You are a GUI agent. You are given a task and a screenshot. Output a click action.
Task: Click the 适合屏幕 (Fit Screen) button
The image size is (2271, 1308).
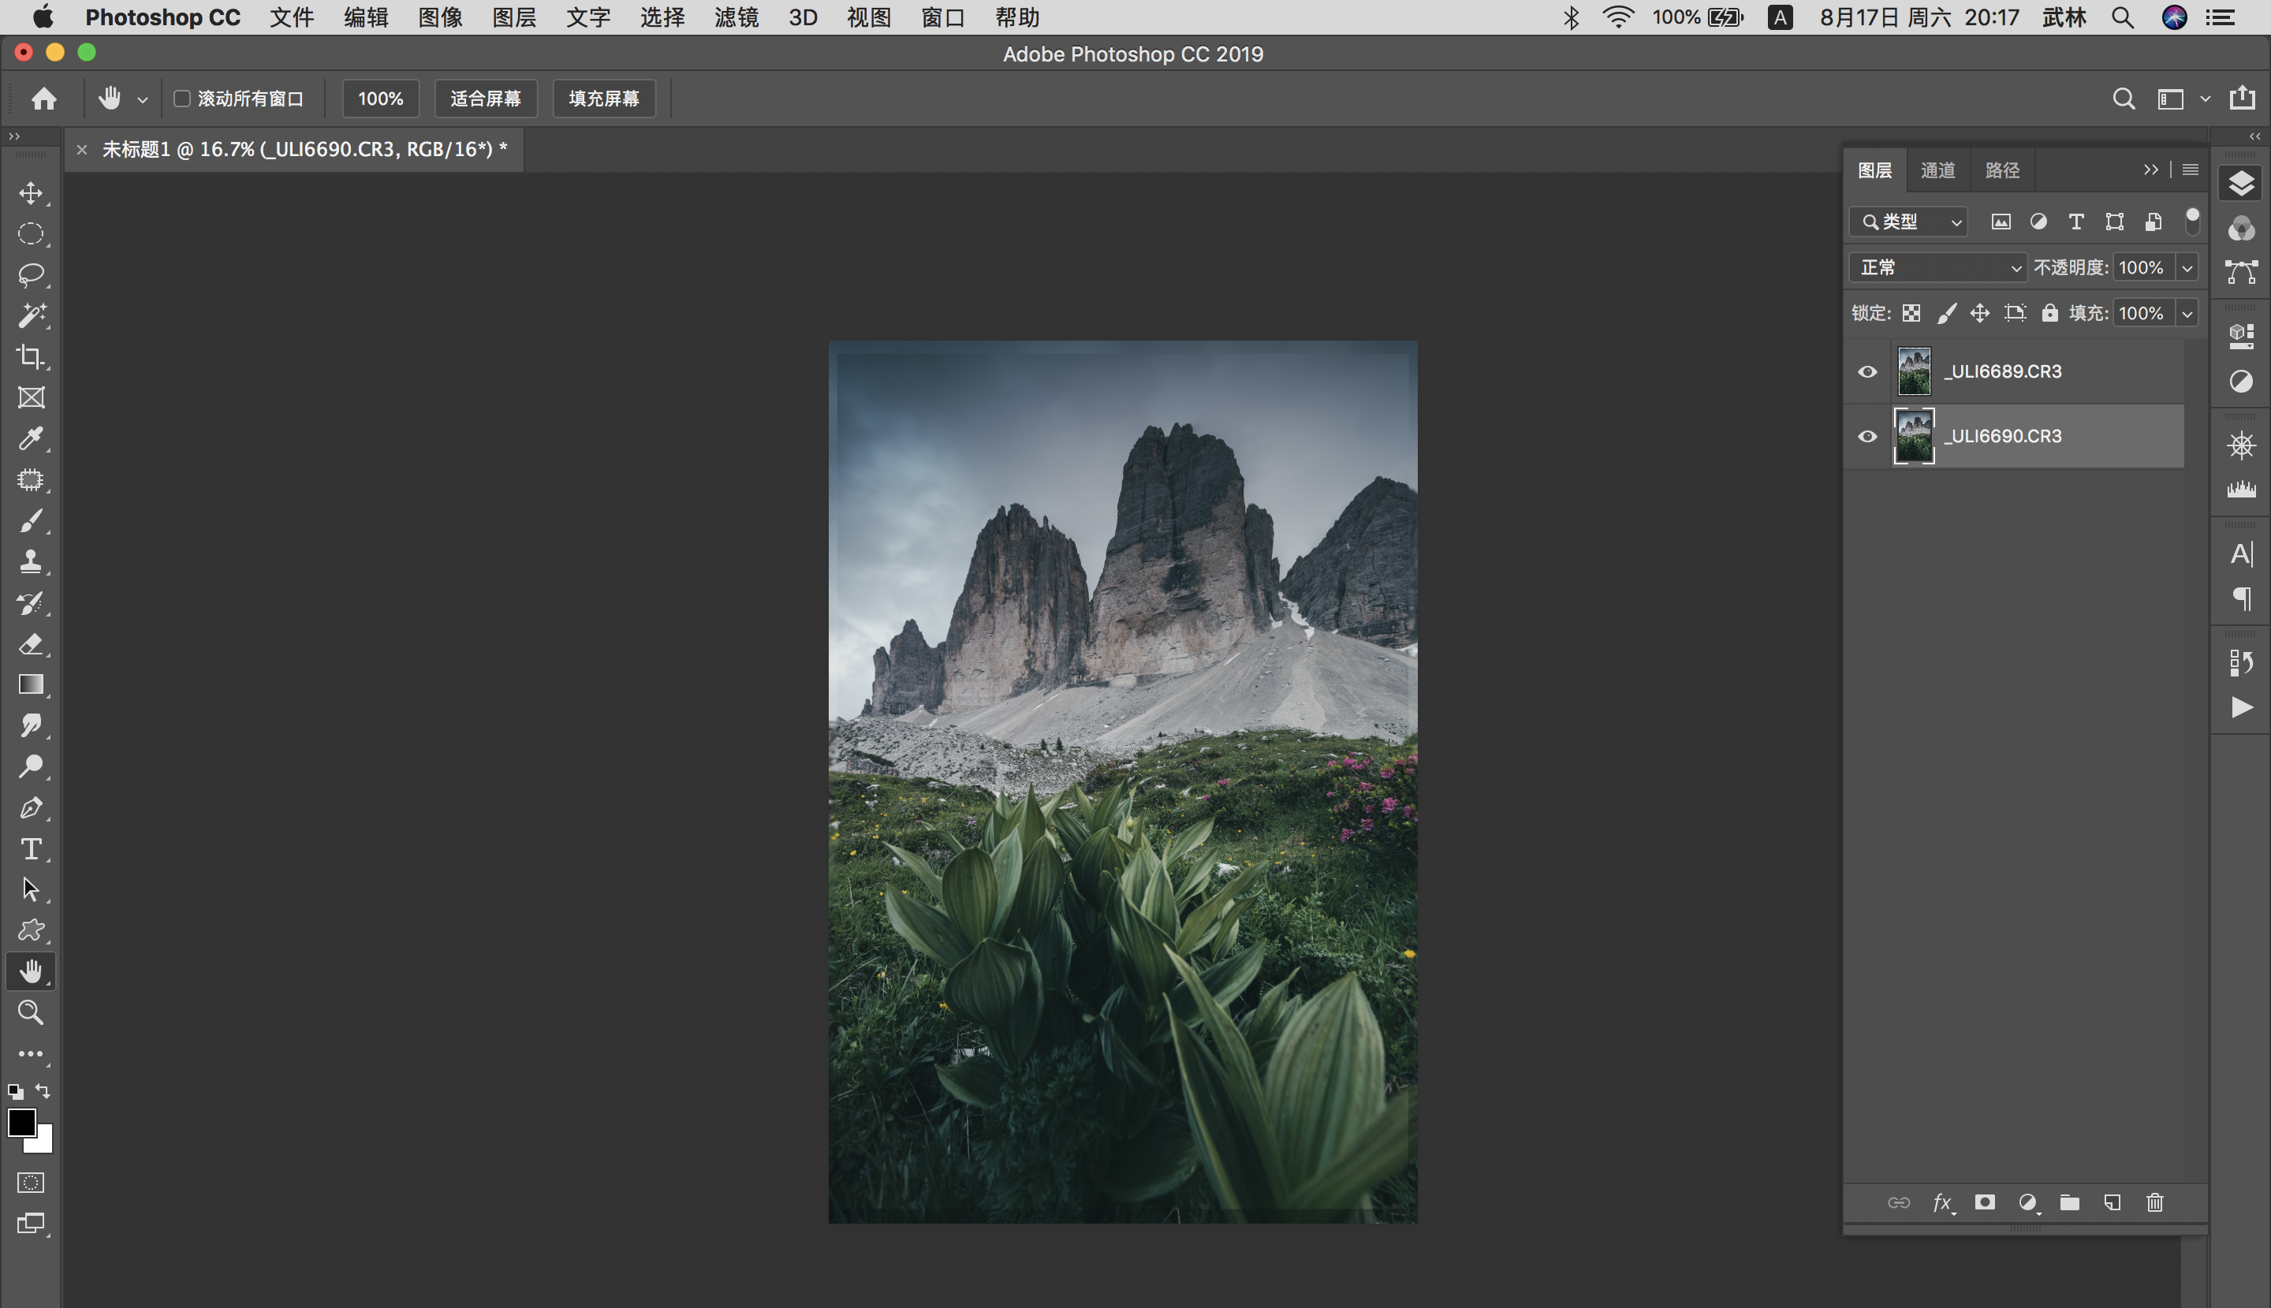(x=485, y=99)
